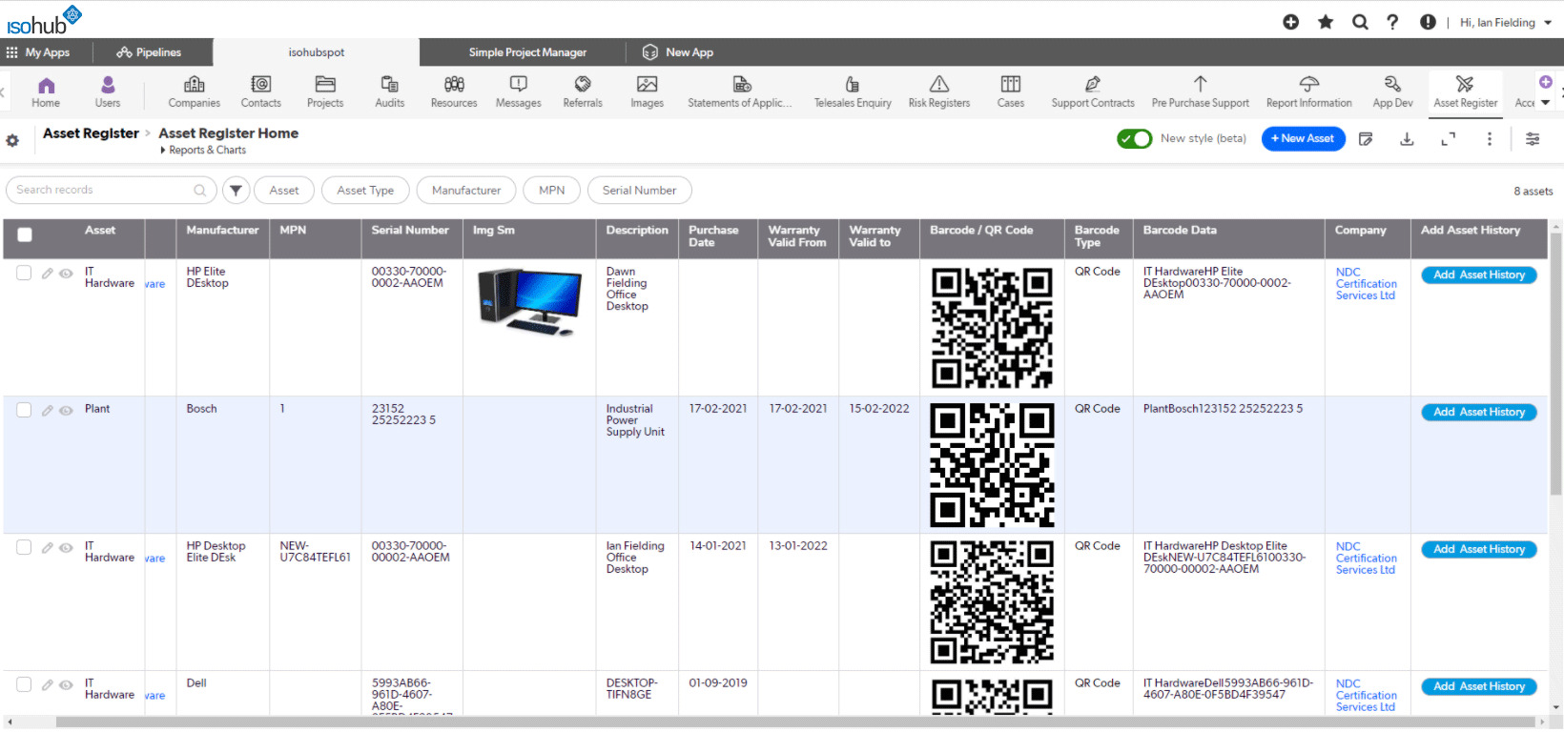1564x732 pixels.
Task: Open the Asset Register module
Action: tap(1466, 92)
